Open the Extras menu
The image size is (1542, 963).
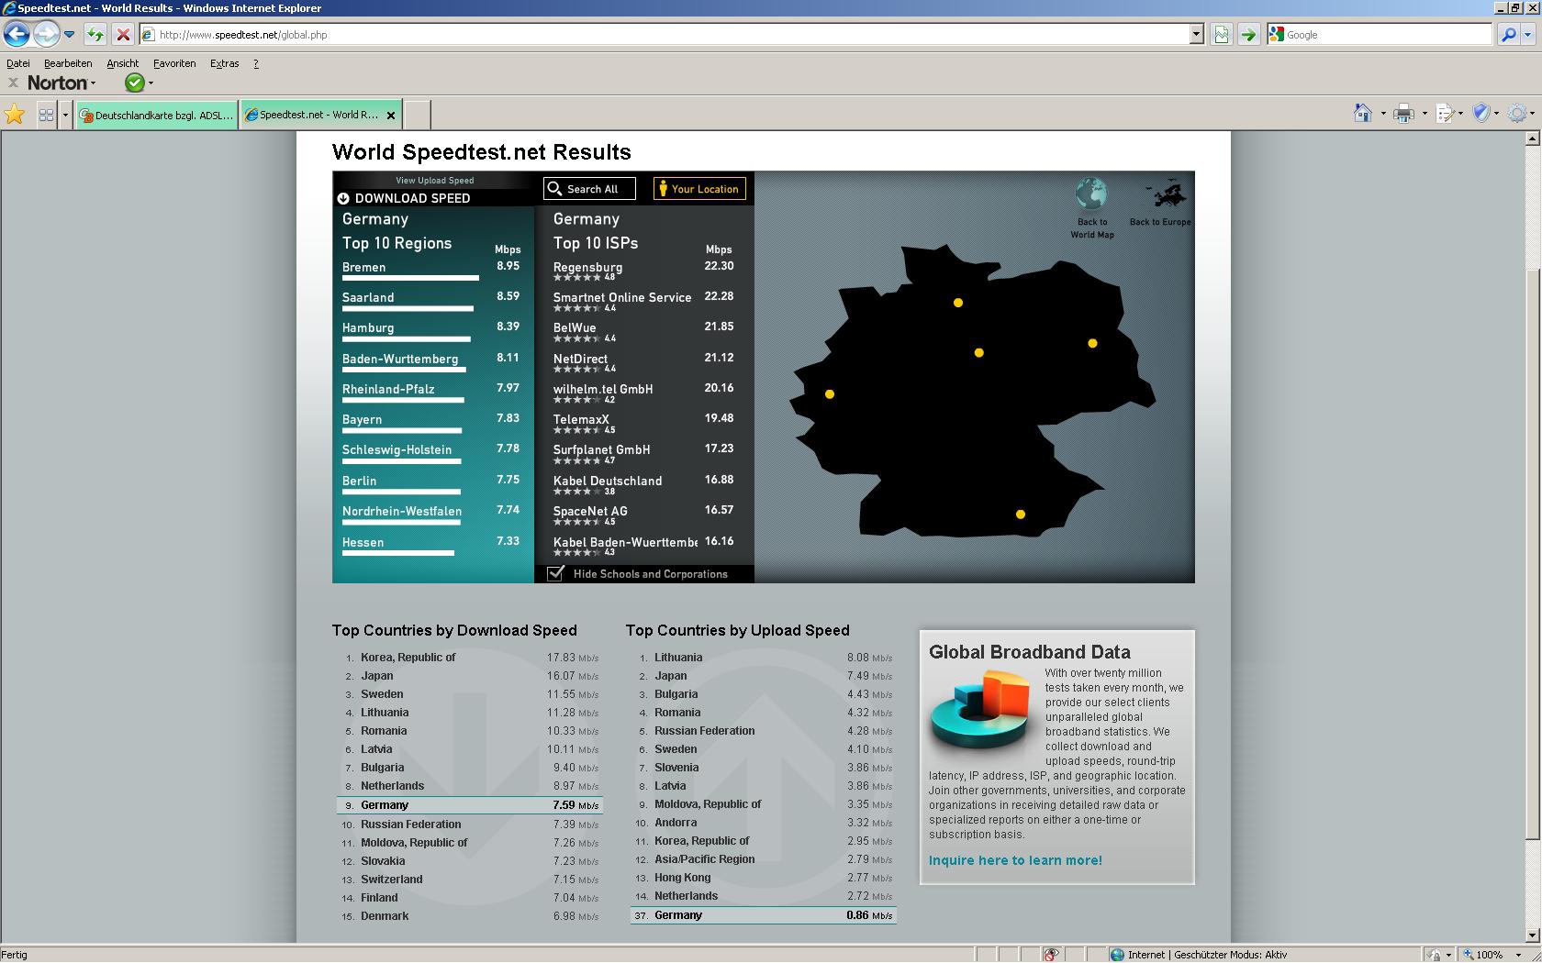(224, 63)
